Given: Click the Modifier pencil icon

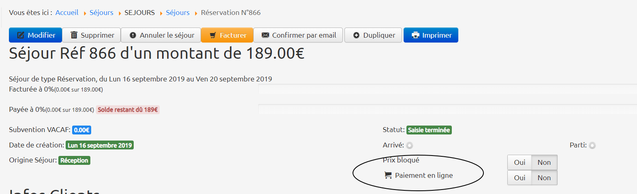Looking at the screenshot, I should coord(21,35).
